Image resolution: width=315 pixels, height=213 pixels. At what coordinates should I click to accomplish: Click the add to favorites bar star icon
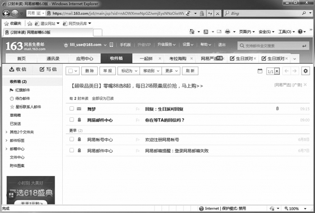[30, 23]
